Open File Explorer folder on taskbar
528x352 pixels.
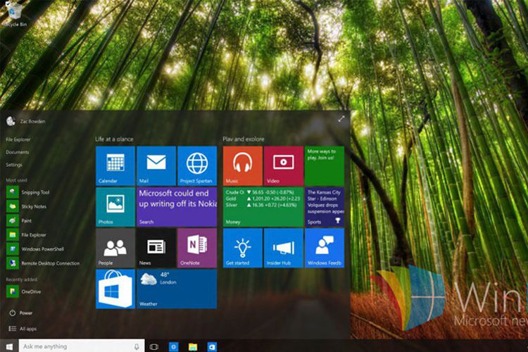click(193, 346)
